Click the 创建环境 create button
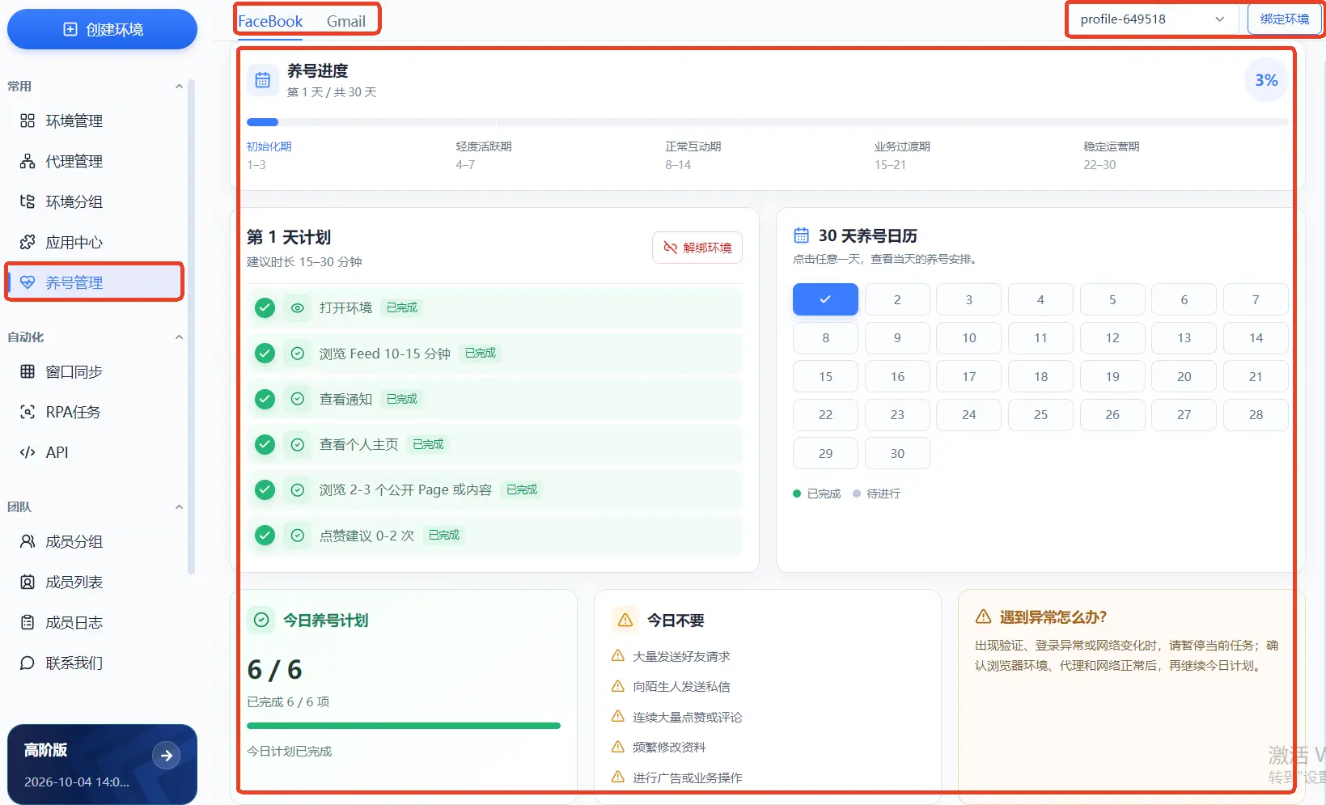The height and width of the screenshot is (805, 1326). (x=102, y=29)
